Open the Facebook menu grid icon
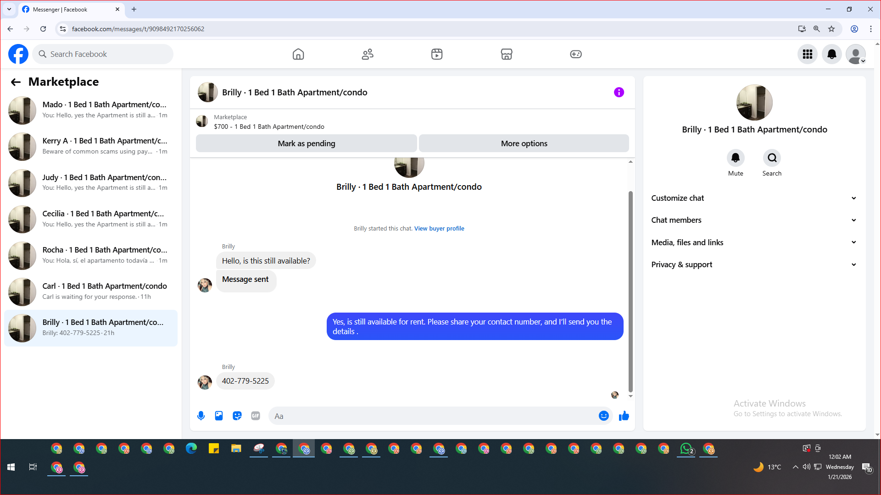 [x=808, y=54]
